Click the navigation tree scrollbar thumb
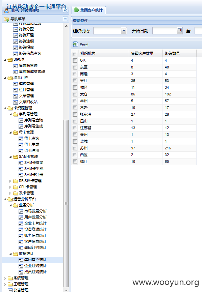202x292 pixels. [66, 203]
